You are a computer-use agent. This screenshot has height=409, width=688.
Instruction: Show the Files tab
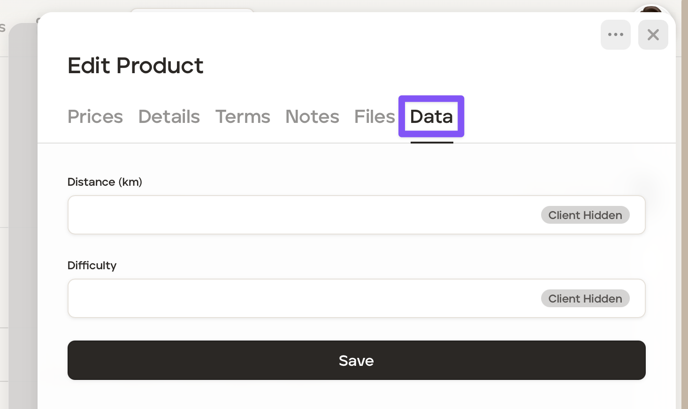(375, 117)
